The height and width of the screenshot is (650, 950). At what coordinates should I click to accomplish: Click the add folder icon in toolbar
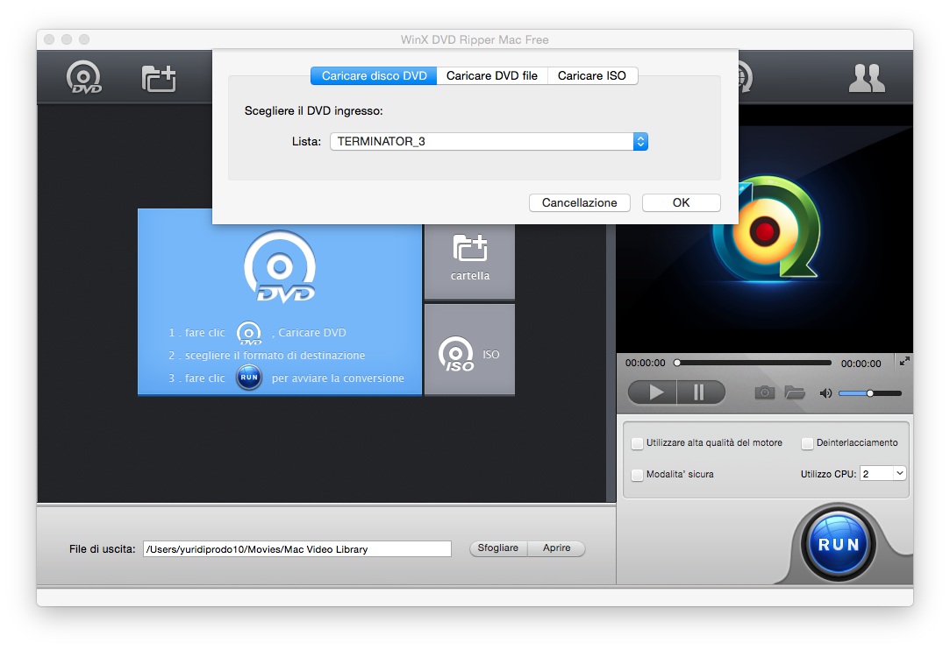point(159,78)
